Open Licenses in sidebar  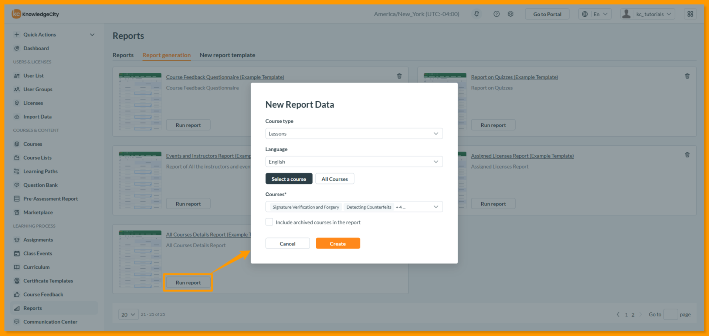pyautogui.click(x=33, y=103)
